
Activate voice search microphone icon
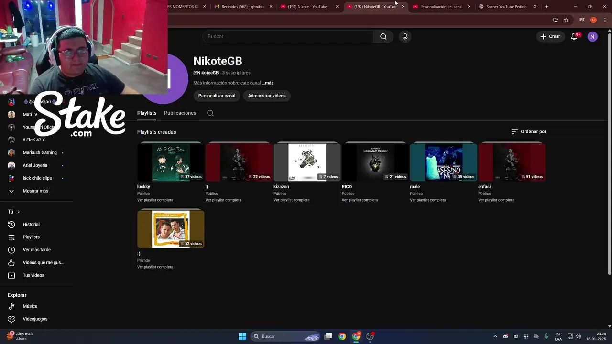pyautogui.click(x=405, y=36)
